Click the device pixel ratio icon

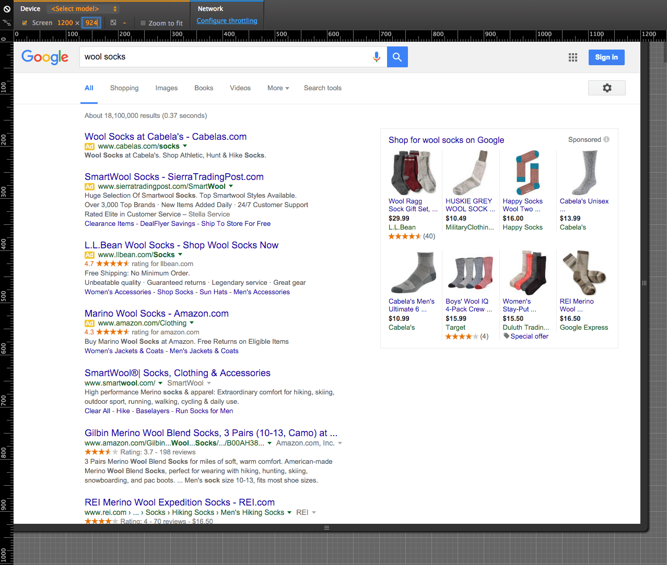click(113, 22)
